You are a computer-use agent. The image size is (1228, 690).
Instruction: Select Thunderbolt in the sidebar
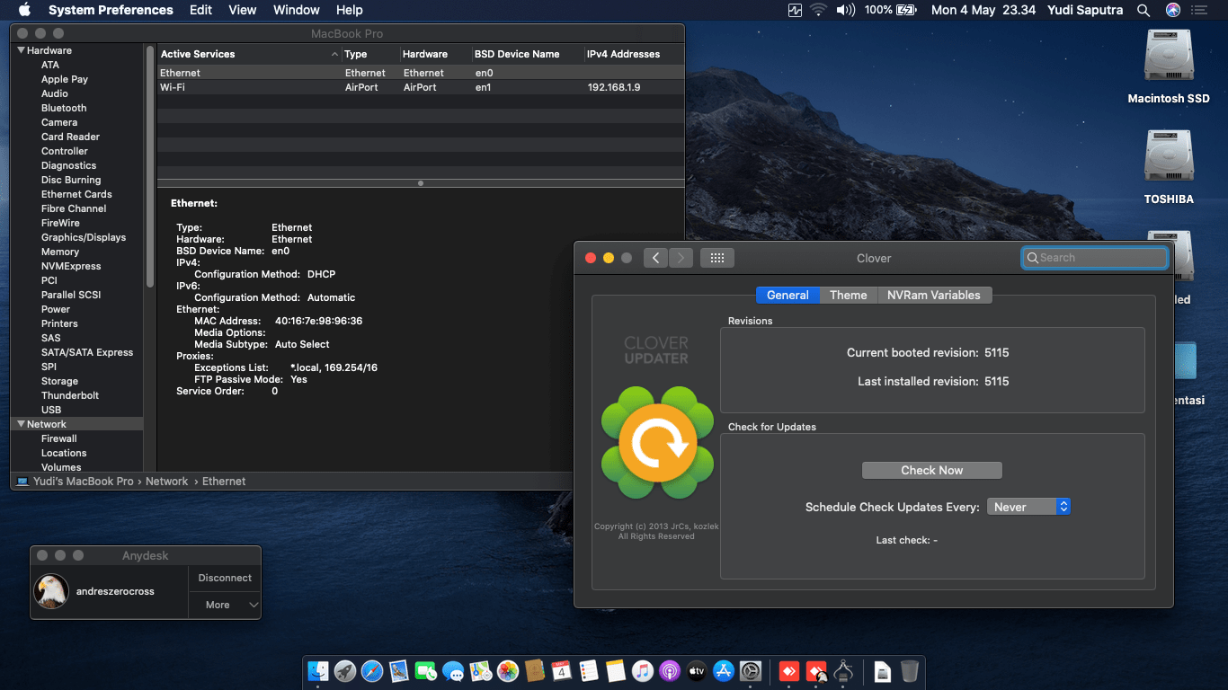point(70,395)
